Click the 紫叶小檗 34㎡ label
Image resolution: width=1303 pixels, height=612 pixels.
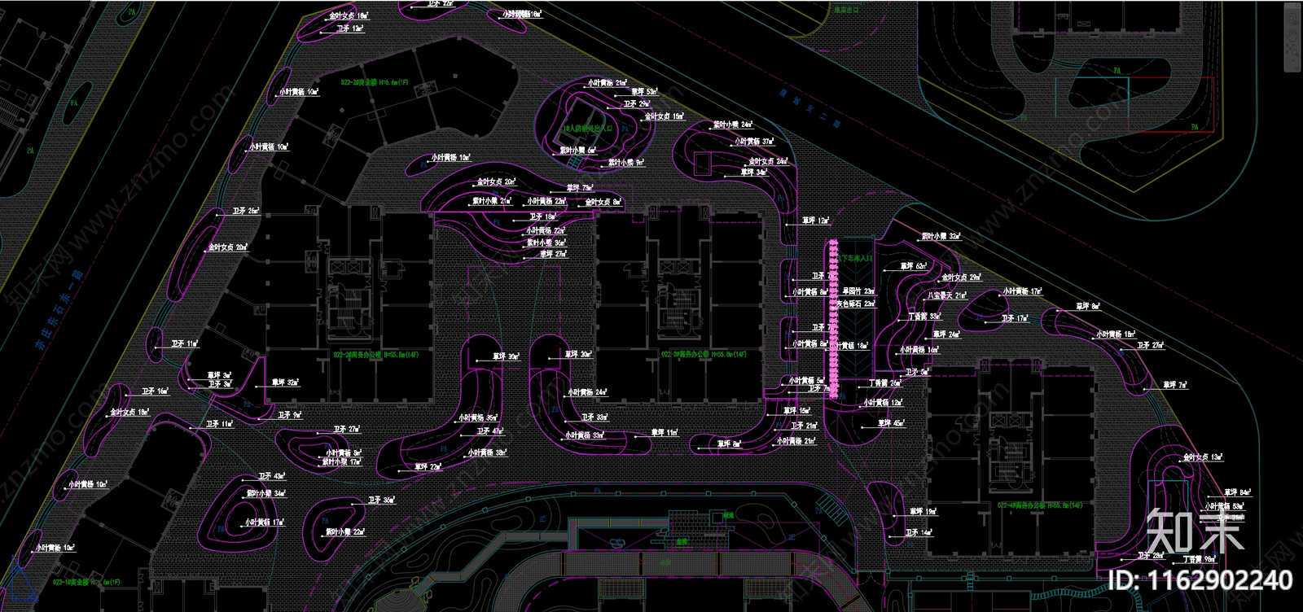point(266,493)
